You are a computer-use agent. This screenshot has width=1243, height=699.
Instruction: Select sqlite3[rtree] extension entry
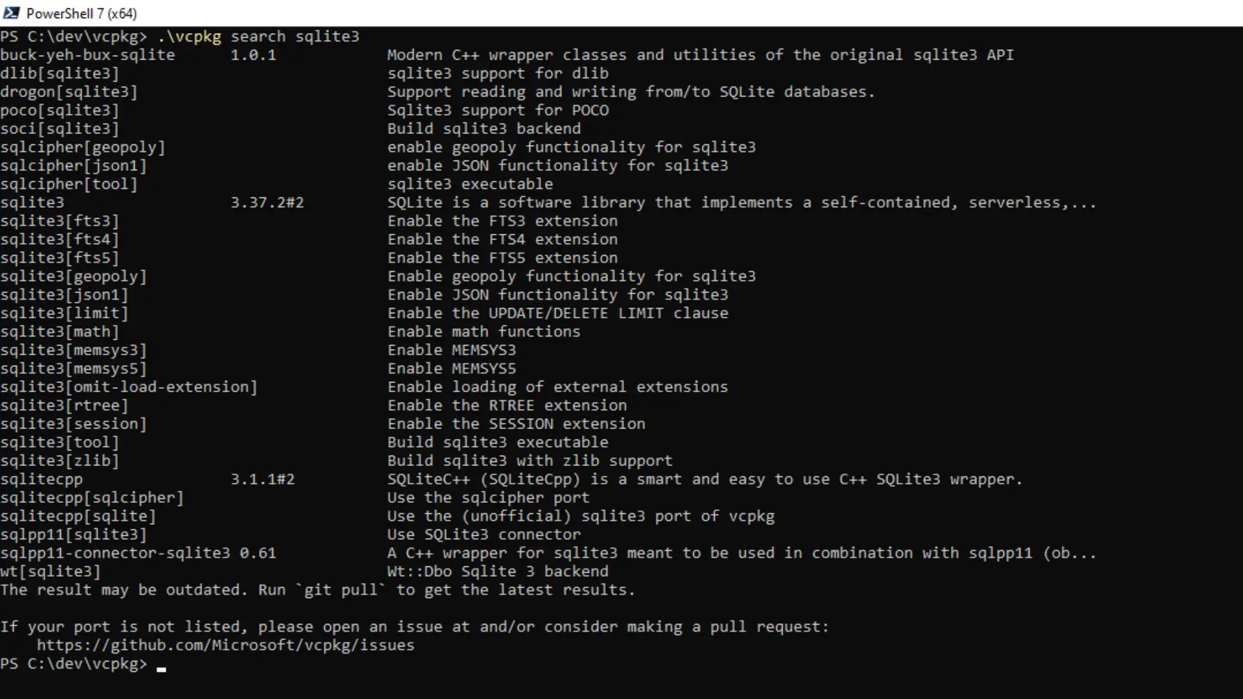[x=64, y=405]
